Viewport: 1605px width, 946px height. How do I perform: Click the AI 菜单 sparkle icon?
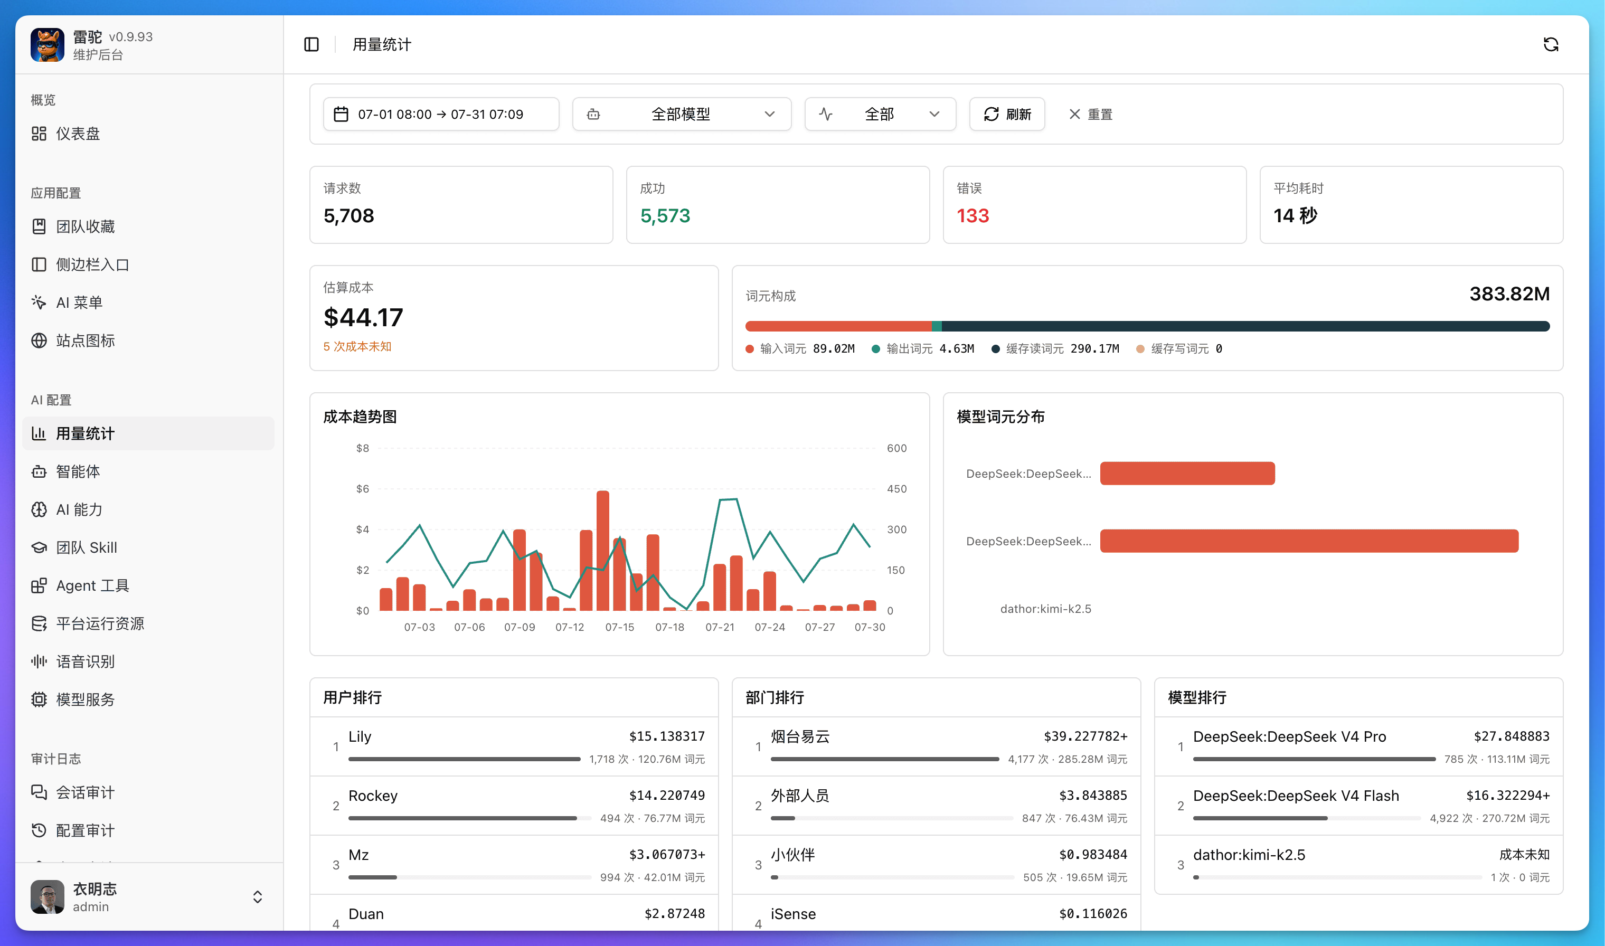39,302
